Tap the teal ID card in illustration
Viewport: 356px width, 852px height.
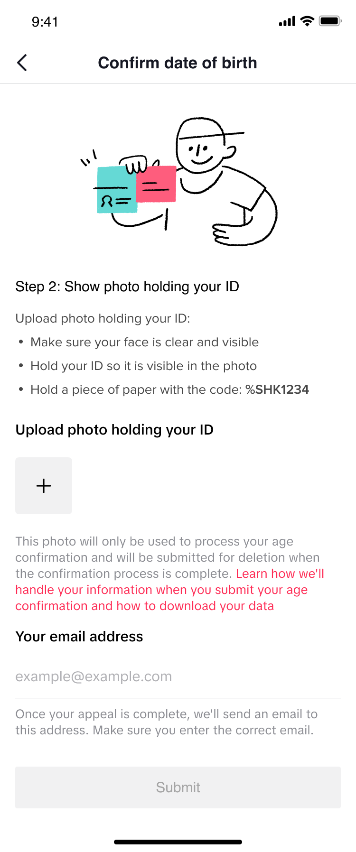click(116, 190)
